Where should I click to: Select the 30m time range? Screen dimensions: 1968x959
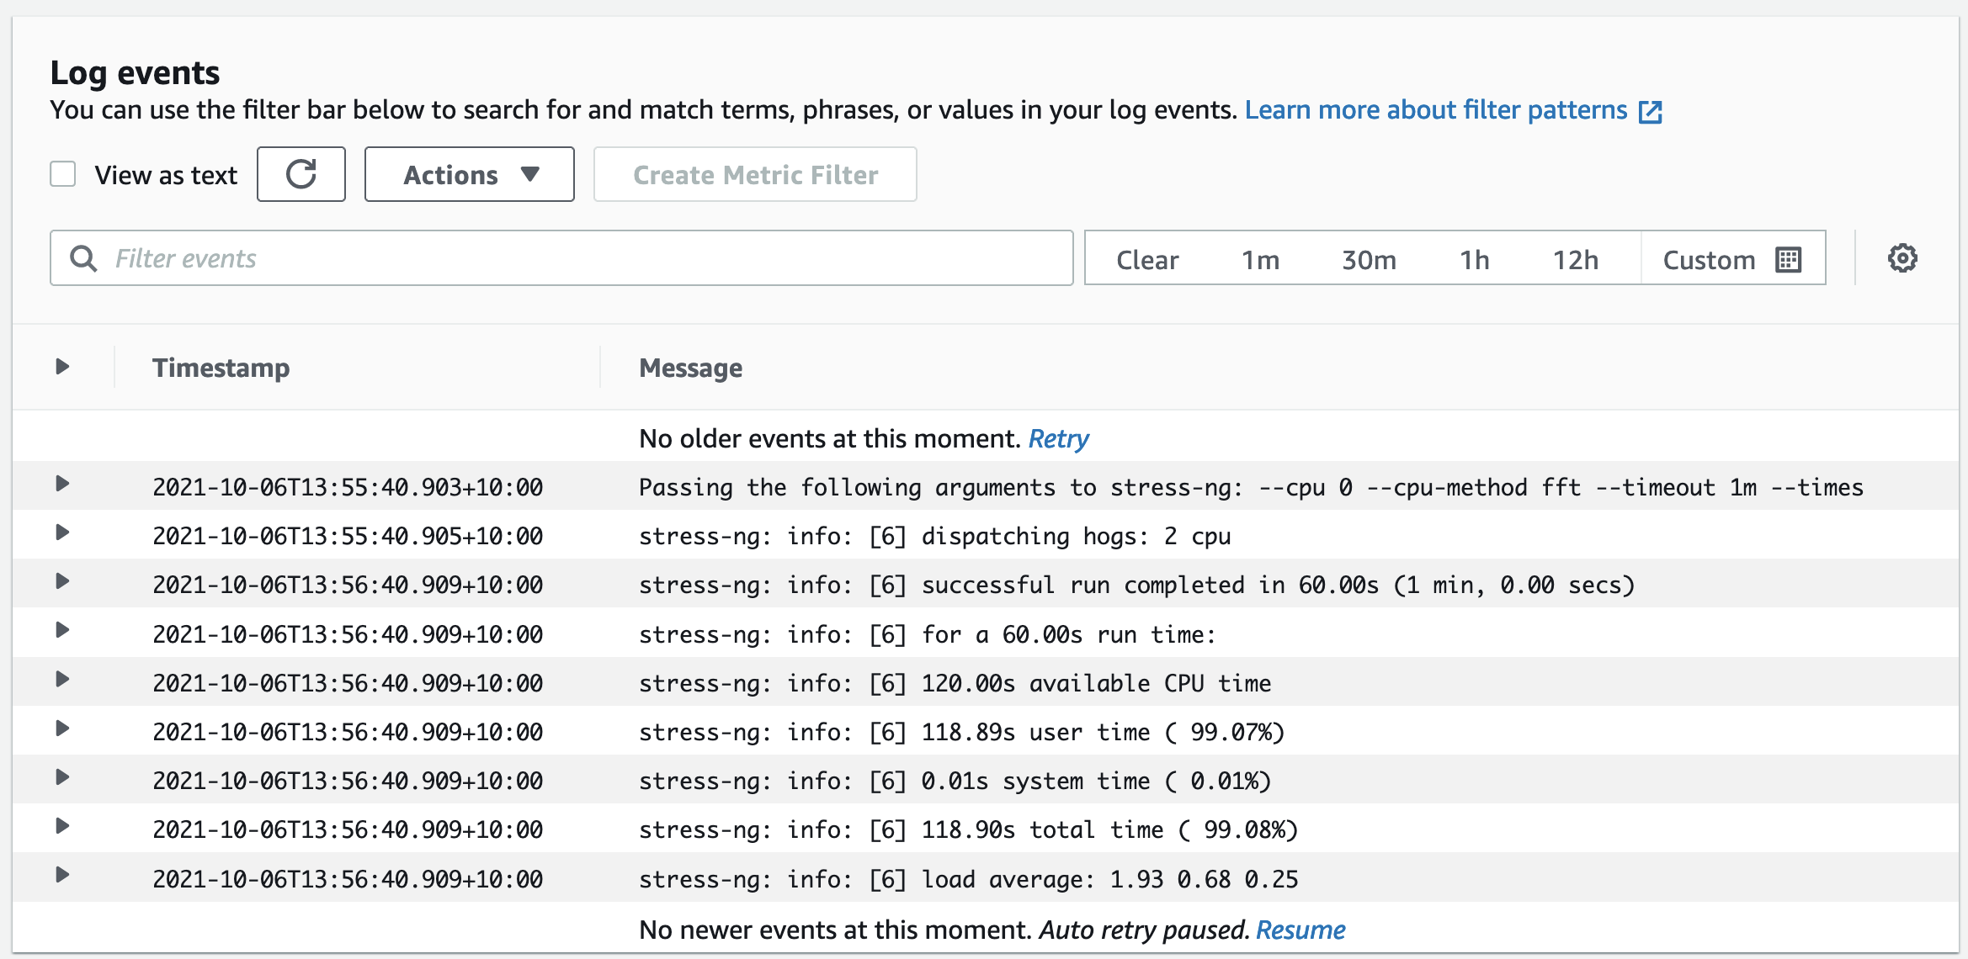pyautogui.click(x=1369, y=259)
